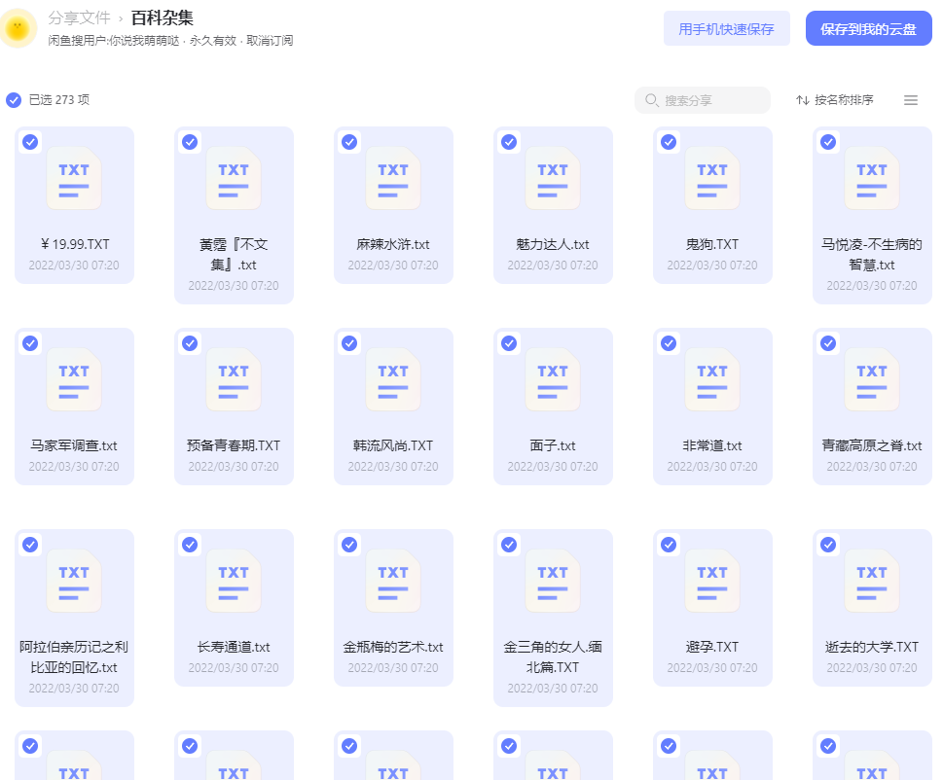943x780 pixels.
Task: Uncheck the 逝去的大学.TXT checkbox
Action: click(828, 545)
